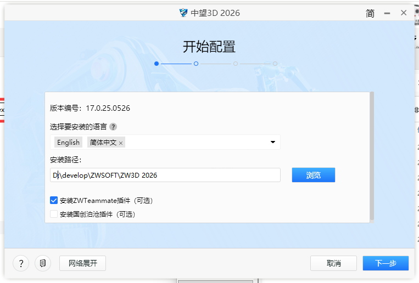Switch installer language via 简 button

tap(370, 13)
